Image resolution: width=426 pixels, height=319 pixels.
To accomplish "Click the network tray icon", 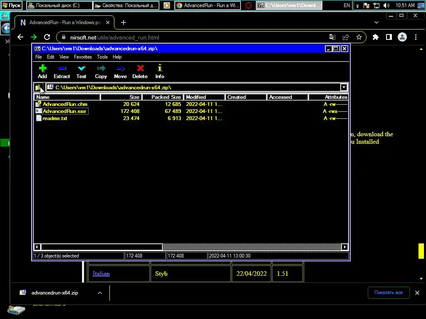I will point(376,5).
